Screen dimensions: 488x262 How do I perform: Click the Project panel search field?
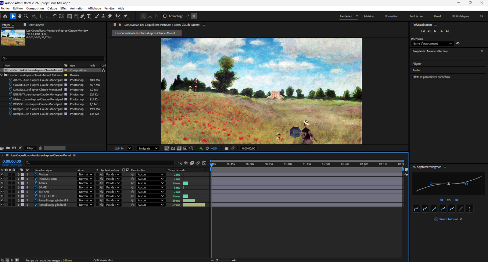click(53, 58)
